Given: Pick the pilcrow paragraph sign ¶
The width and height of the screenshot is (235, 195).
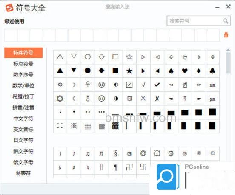Looking at the screenshot, I should (115, 167).
